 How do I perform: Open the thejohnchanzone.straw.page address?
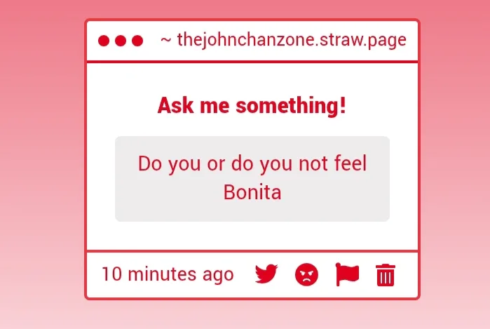coord(291,40)
